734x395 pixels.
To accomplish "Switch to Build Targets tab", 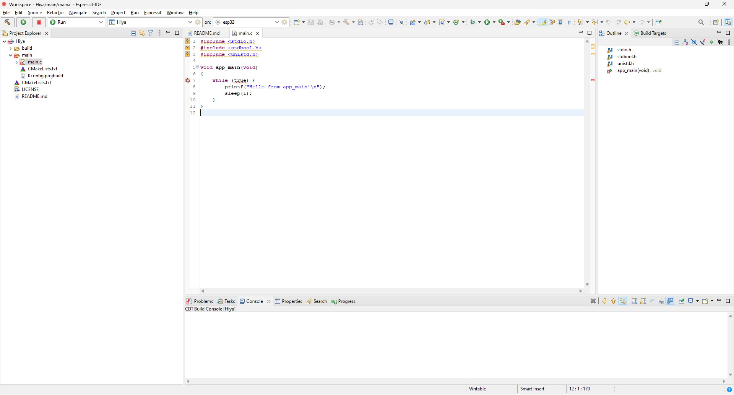I will pyautogui.click(x=650, y=33).
